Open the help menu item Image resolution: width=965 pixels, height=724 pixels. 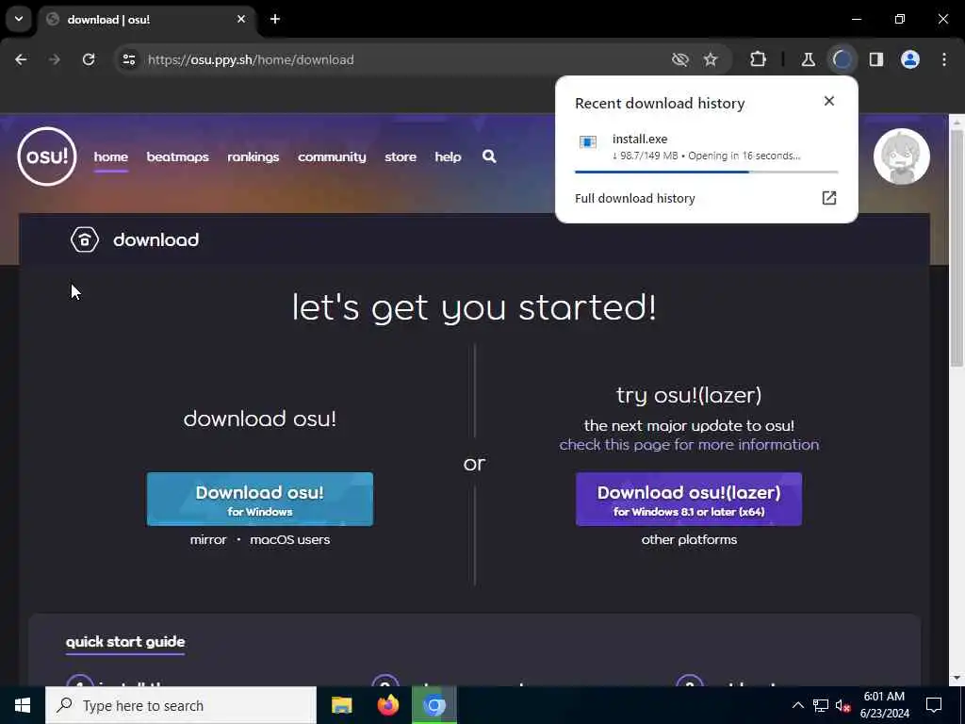pos(448,157)
